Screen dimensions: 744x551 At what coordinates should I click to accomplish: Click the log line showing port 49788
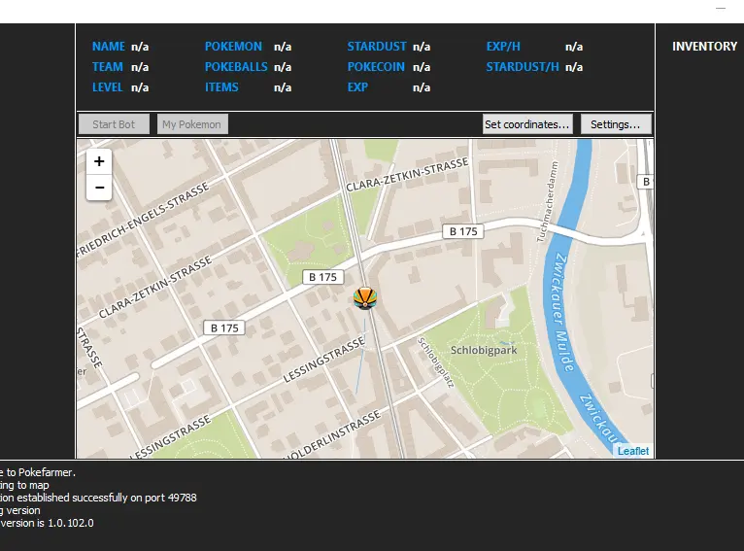point(97,498)
